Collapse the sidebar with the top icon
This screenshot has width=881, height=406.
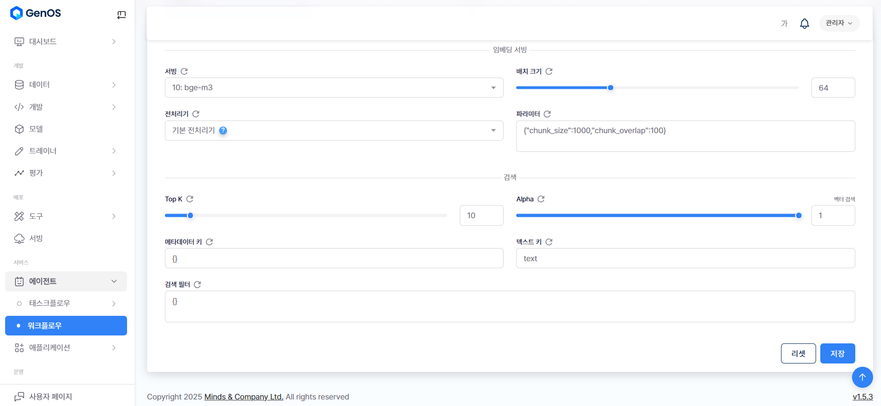coord(121,15)
